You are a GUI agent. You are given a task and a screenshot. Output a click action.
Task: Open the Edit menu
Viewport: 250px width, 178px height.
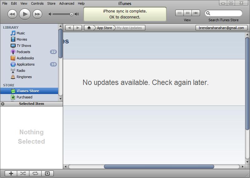14,3
